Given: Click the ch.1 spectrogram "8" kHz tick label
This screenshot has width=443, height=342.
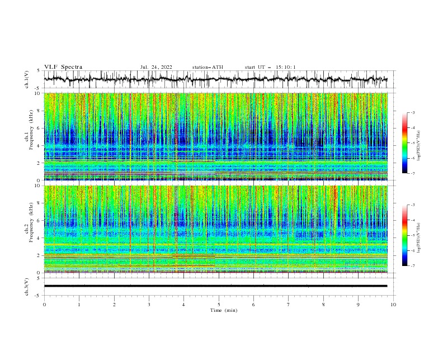Looking at the screenshot, I should [x=39, y=111].
